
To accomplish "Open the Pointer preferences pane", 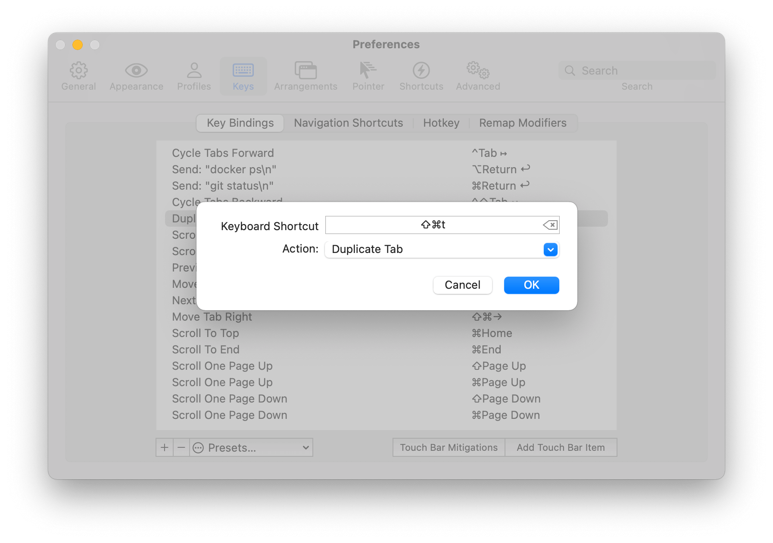I will (368, 76).
